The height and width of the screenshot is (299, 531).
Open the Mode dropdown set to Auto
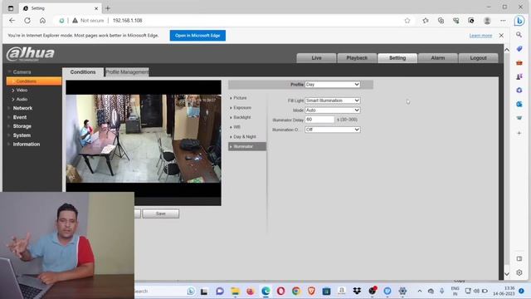coord(333,110)
